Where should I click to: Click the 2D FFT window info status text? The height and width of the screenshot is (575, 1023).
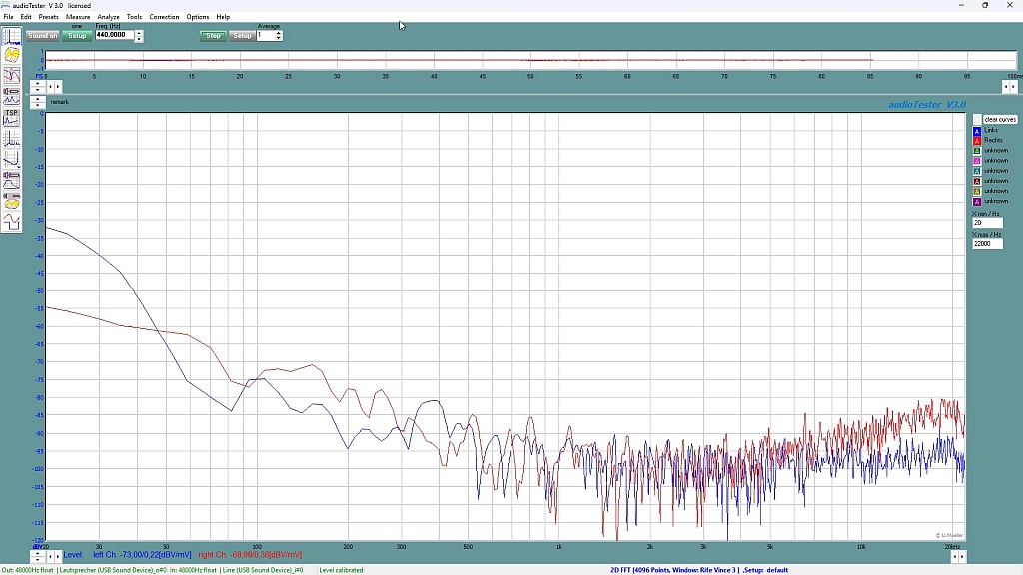pos(699,570)
